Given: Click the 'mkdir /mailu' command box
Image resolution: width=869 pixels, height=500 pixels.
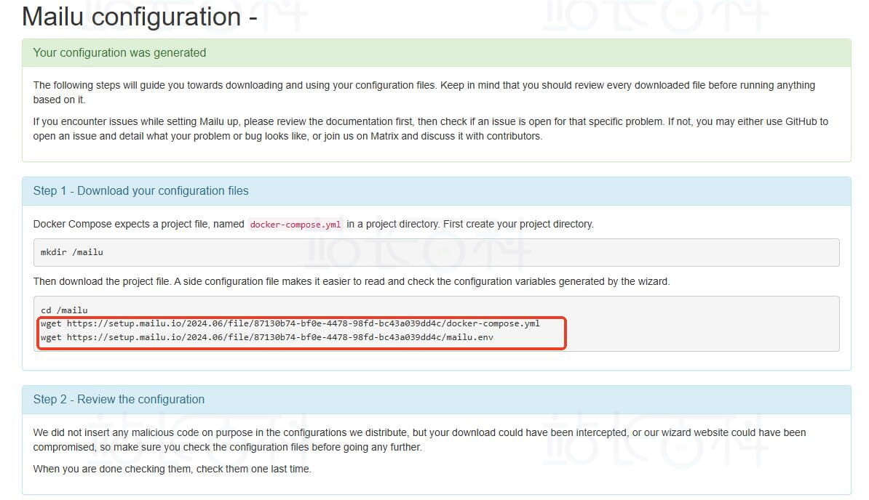Looking at the screenshot, I should 436,252.
